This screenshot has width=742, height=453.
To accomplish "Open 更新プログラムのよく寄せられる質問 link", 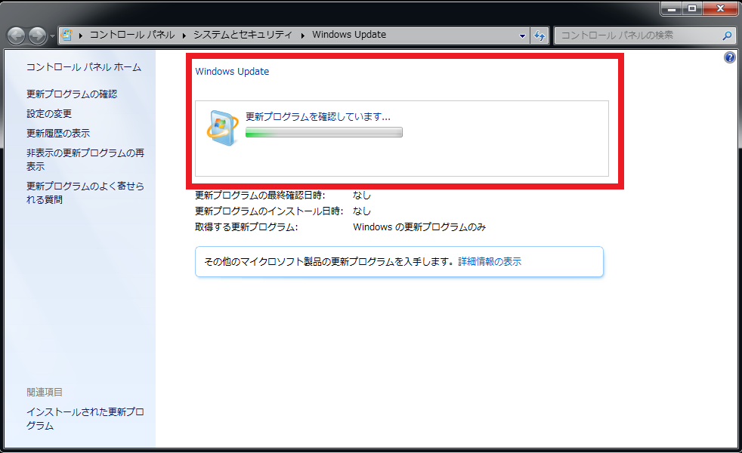I will pyautogui.click(x=85, y=193).
